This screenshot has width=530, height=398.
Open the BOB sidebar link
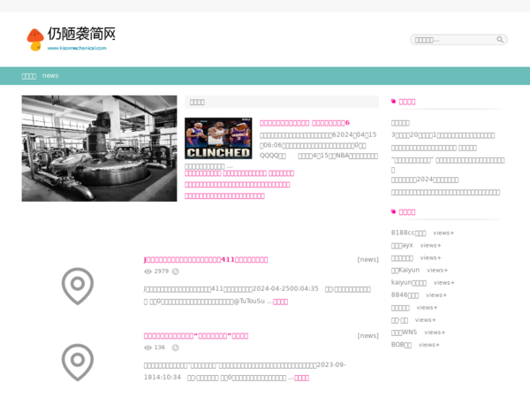[x=401, y=345]
